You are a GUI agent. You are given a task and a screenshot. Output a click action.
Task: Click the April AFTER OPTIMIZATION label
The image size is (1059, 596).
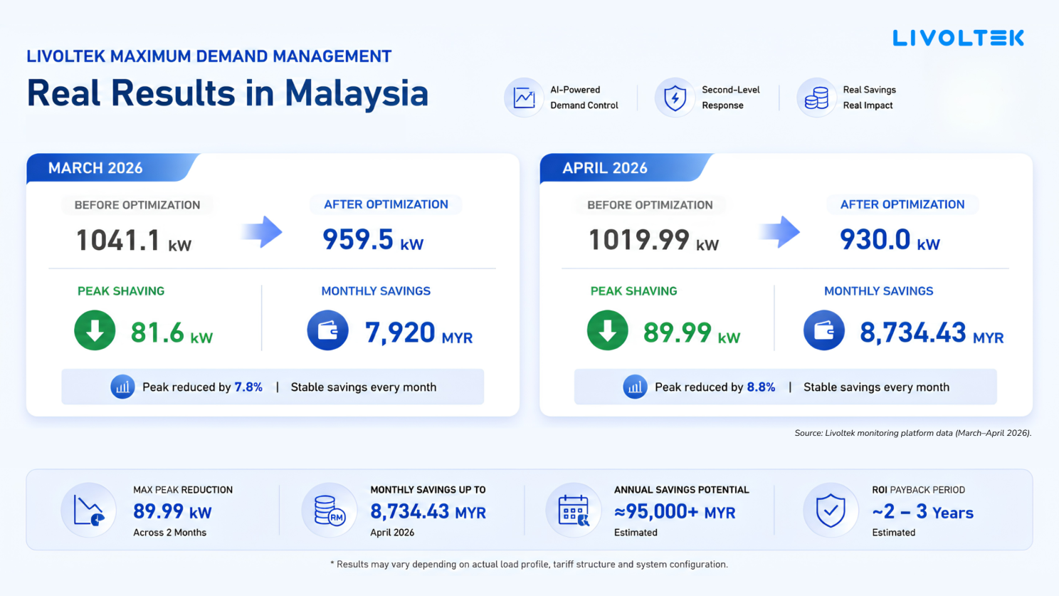point(902,204)
